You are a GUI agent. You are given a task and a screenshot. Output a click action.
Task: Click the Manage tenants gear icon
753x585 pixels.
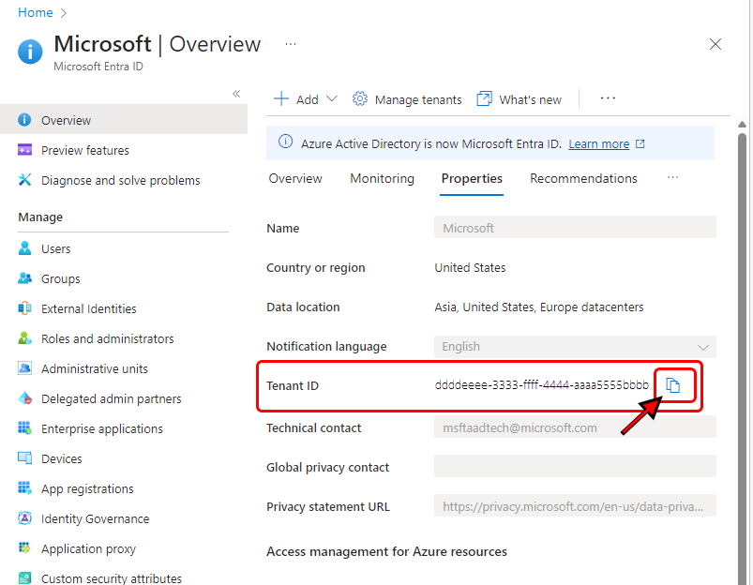(x=360, y=99)
